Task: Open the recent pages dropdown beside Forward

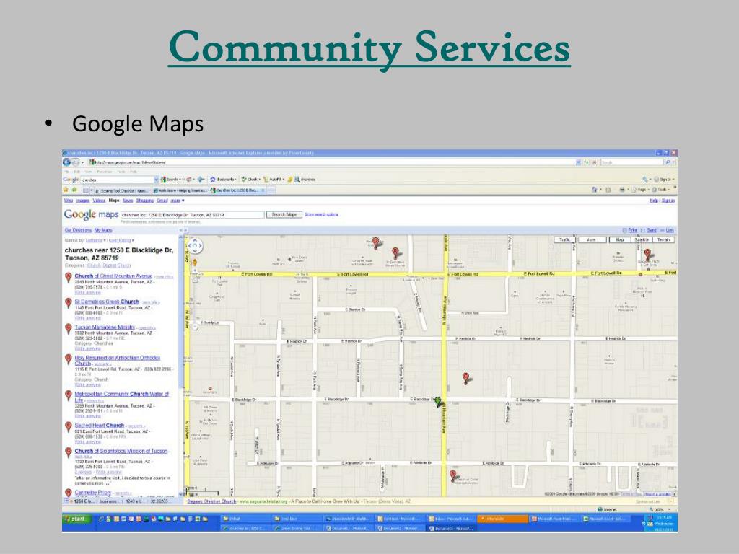Action: point(83,162)
